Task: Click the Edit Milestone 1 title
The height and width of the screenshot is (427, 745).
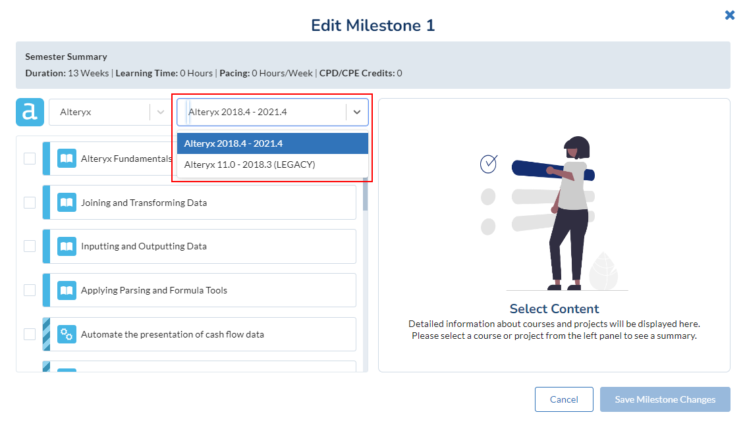Action: 373,25
